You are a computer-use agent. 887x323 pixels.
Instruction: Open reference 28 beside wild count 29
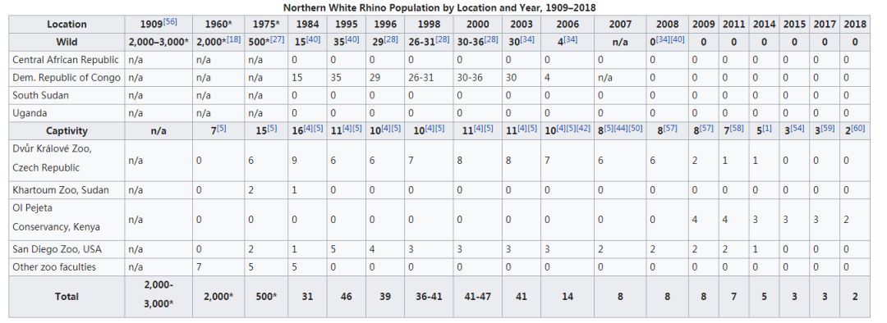(390, 39)
